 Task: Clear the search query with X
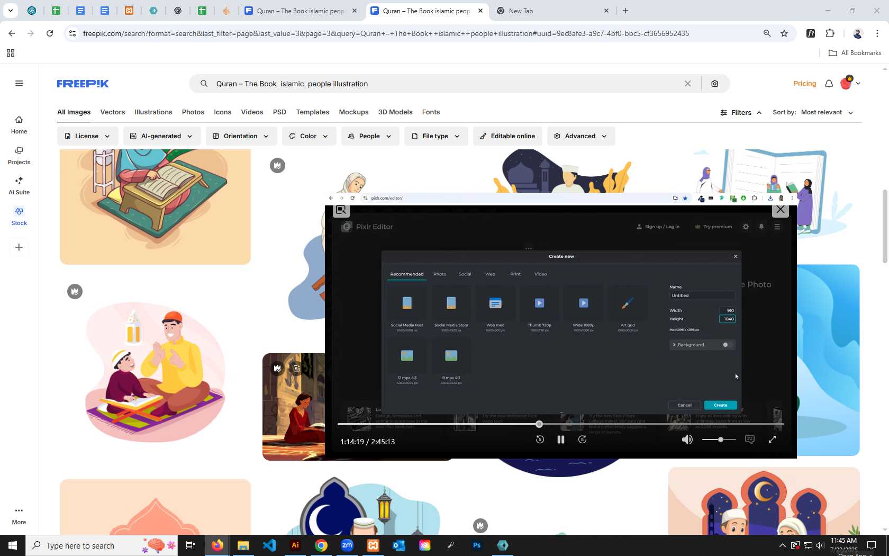click(x=687, y=84)
